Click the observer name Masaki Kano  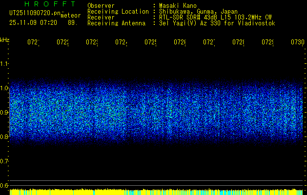178,5
